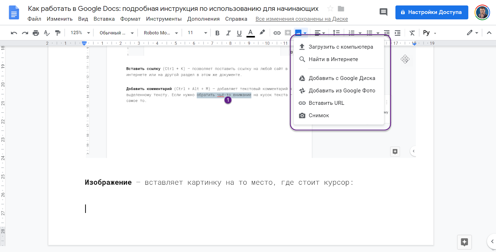Click the Clear formatting icon
Image resolution: width=496 pixels, height=252 pixels.
412,33
